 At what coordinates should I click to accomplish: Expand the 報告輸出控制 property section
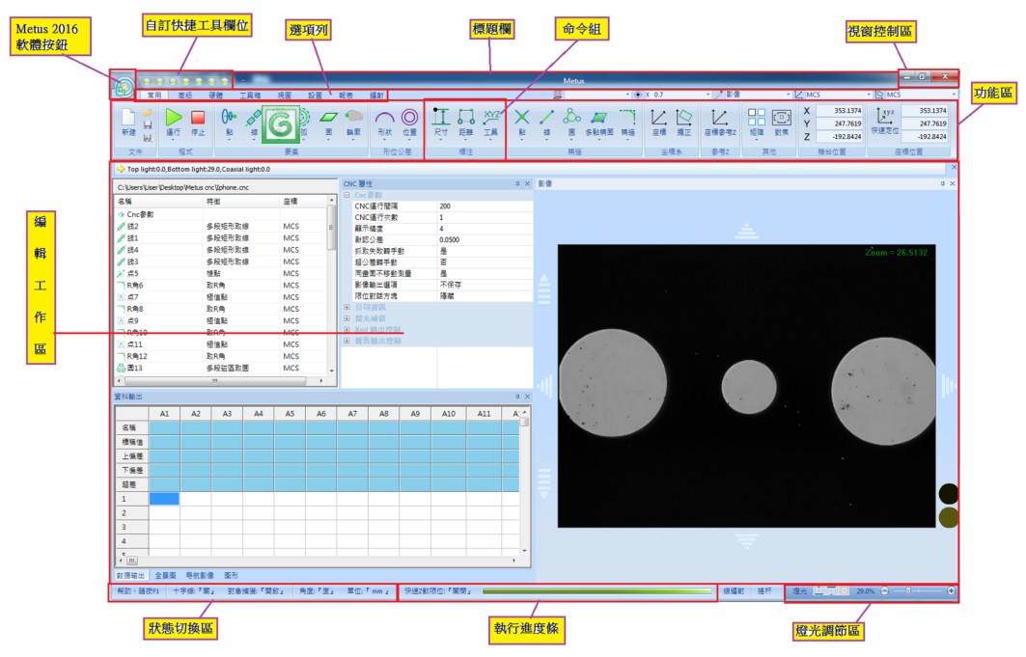pos(347,341)
